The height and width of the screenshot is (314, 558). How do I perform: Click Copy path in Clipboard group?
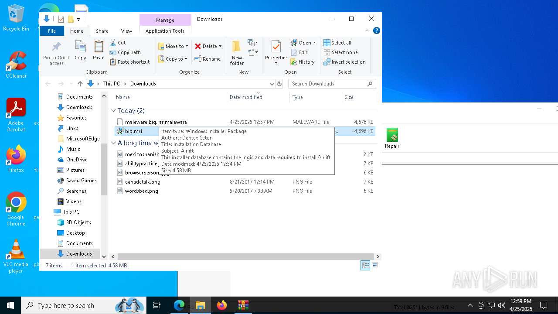click(125, 52)
